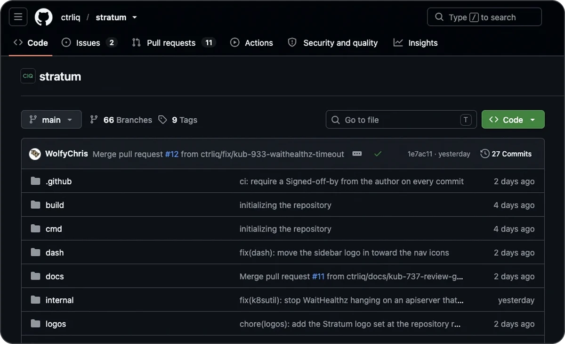
Task: Open the docs folder
Action: tap(55, 277)
